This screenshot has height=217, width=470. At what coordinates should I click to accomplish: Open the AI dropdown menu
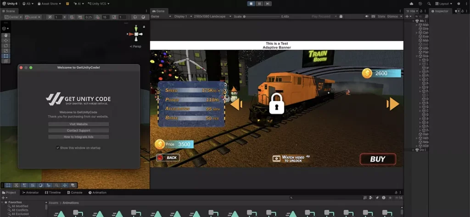(x=79, y=4)
